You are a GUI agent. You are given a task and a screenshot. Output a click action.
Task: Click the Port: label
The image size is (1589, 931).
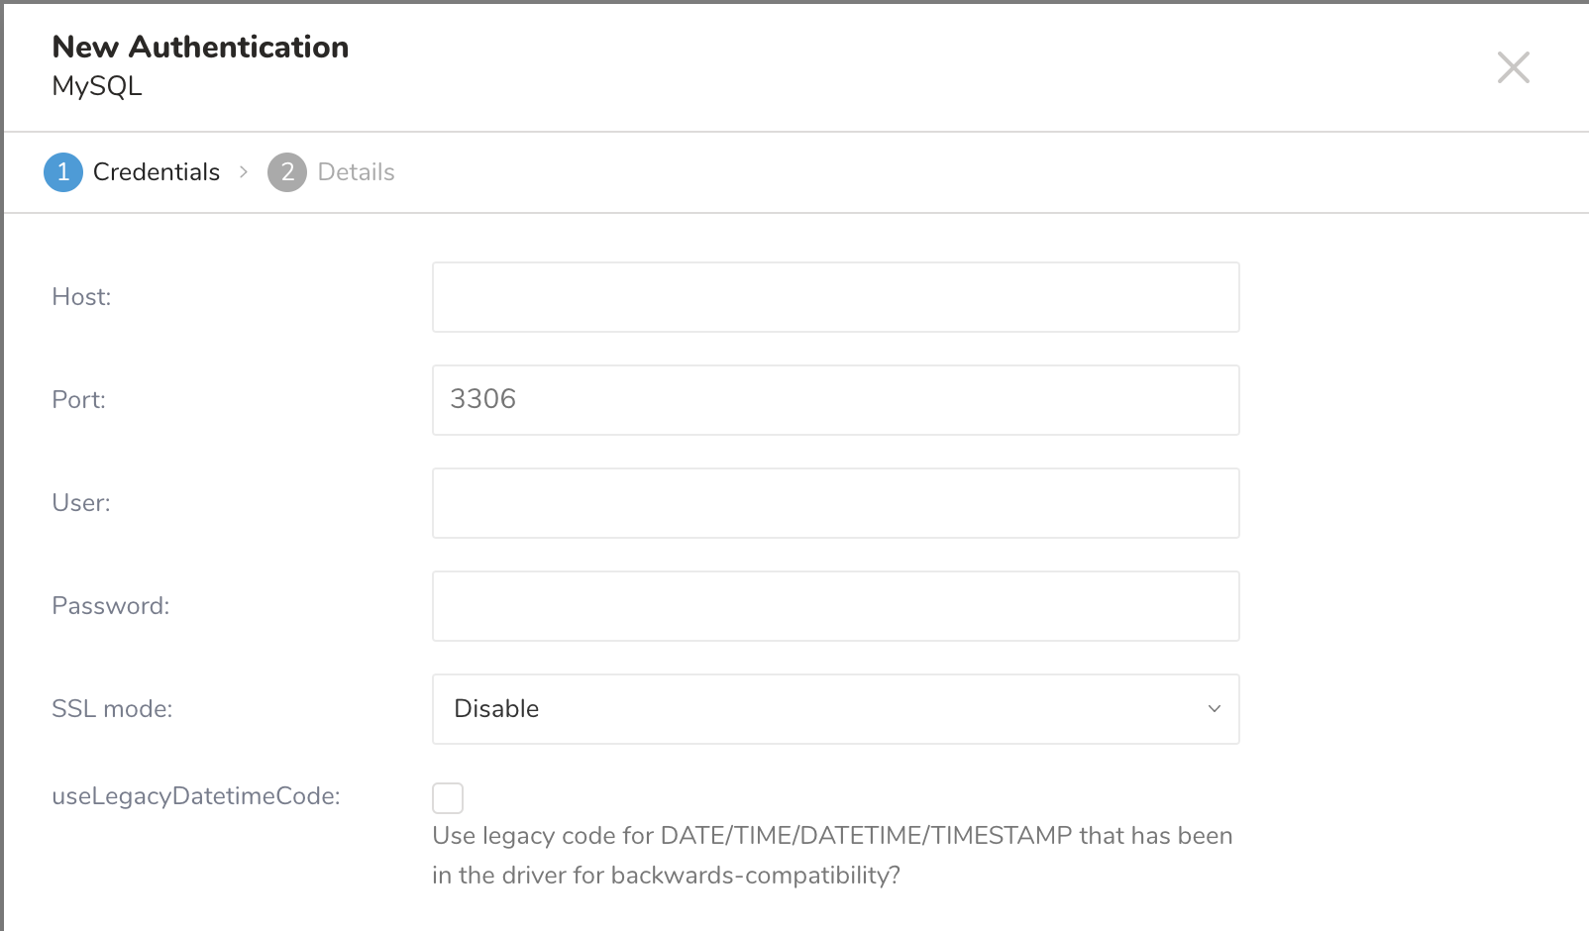[78, 400]
